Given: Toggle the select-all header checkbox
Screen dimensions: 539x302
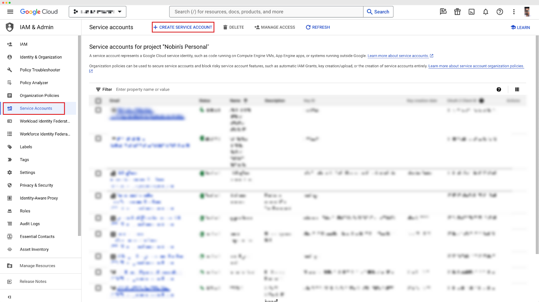Looking at the screenshot, I should [98, 101].
